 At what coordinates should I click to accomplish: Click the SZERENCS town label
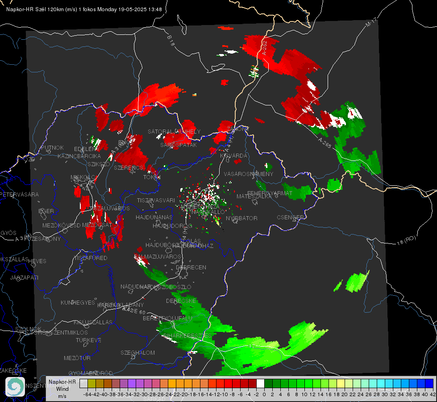(x=129, y=167)
